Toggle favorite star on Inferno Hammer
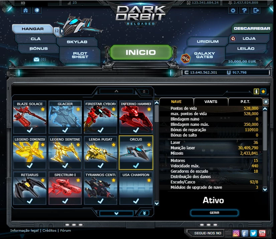 tap(149, 109)
